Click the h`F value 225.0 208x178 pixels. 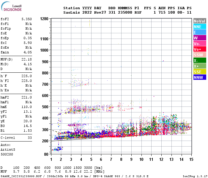click(27, 76)
